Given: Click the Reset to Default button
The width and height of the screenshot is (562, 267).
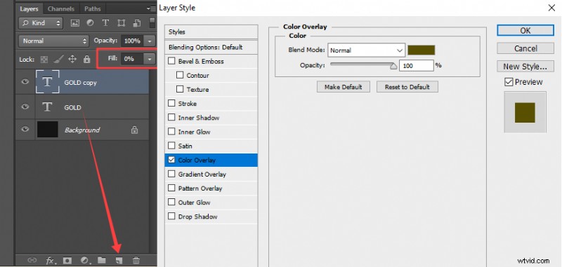Looking at the screenshot, I should [x=407, y=87].
